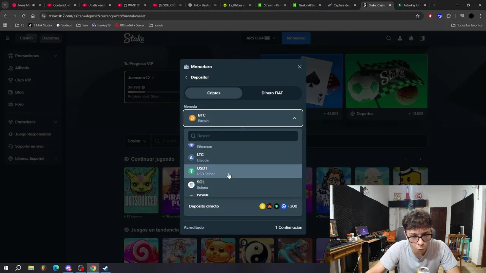This screenshot has width=486, height=273.
Task: Select SOL Solana from the currency list
Action: point(243,185)
